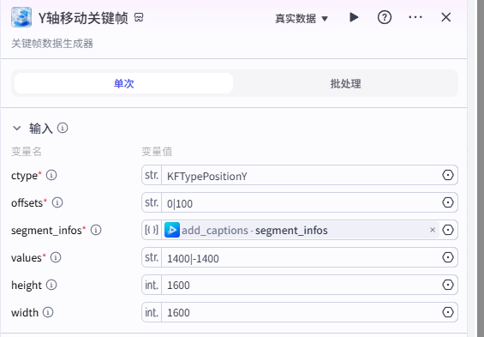Click the add_captions node icon in reference

172,230
